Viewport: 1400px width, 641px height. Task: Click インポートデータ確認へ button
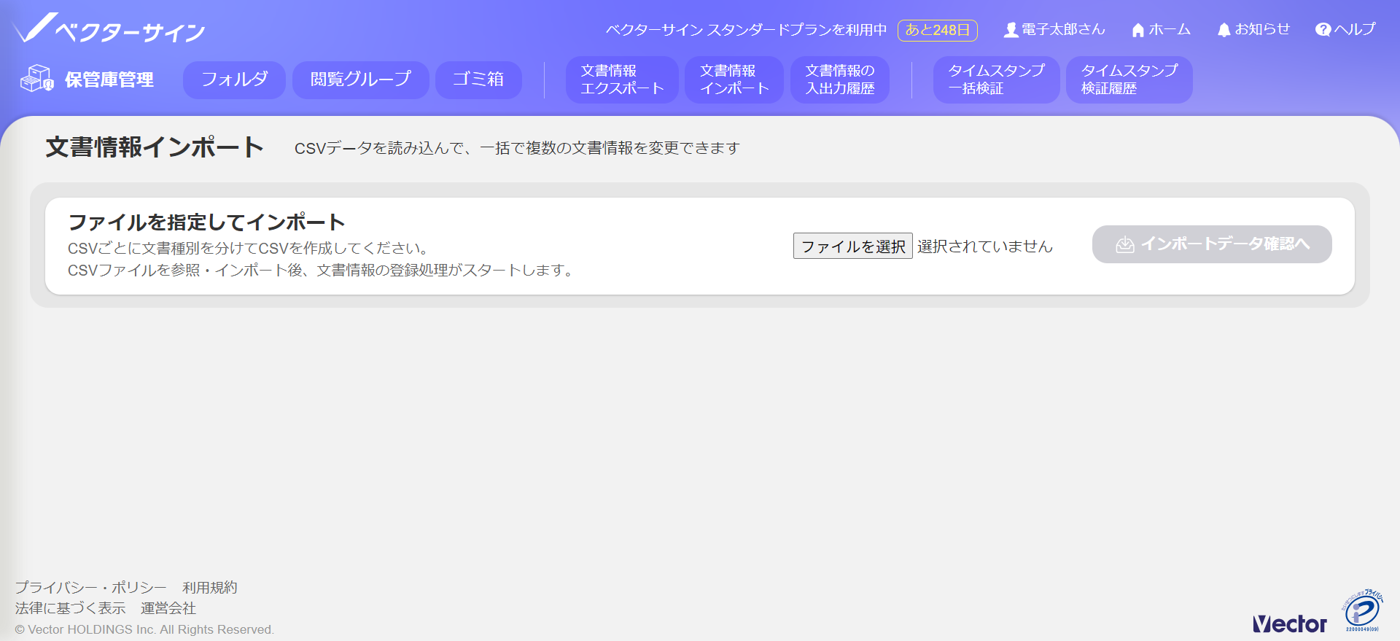pyautogui.click(x=1212, y=244)
